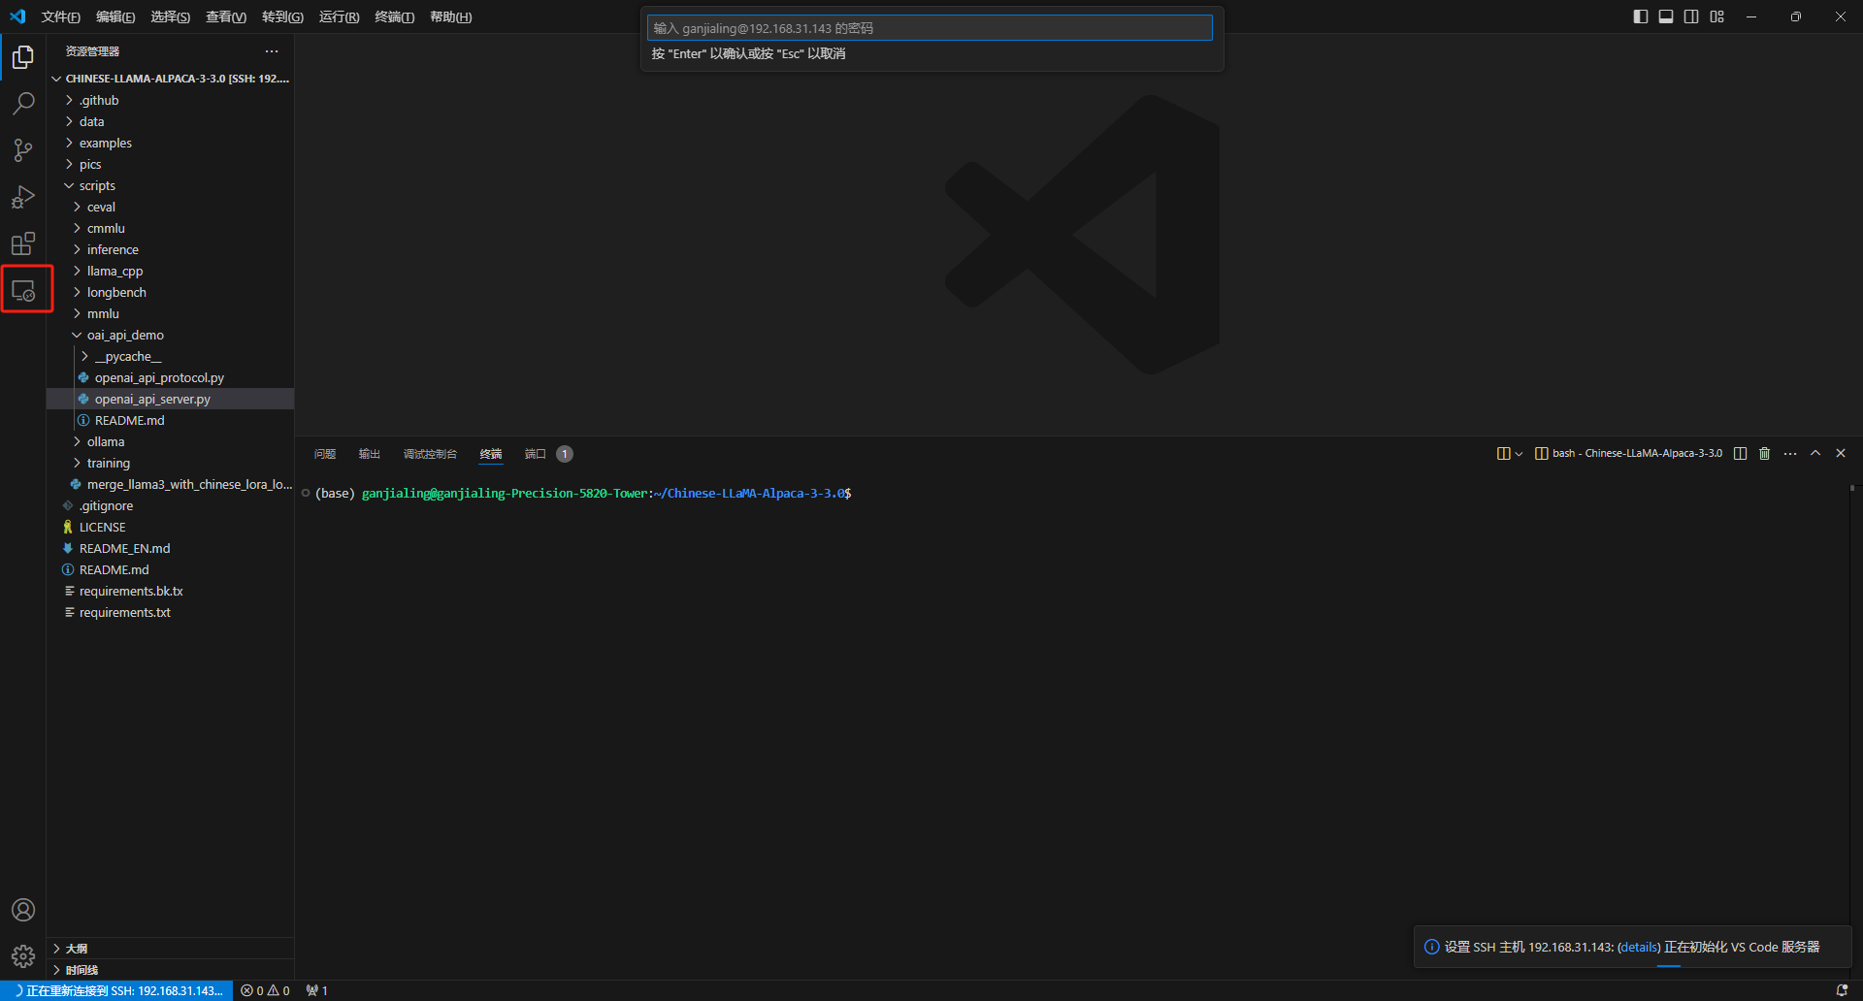Expand the pics folder
This screenshot has height=1001, width=1863.
[x=170, y=164]
